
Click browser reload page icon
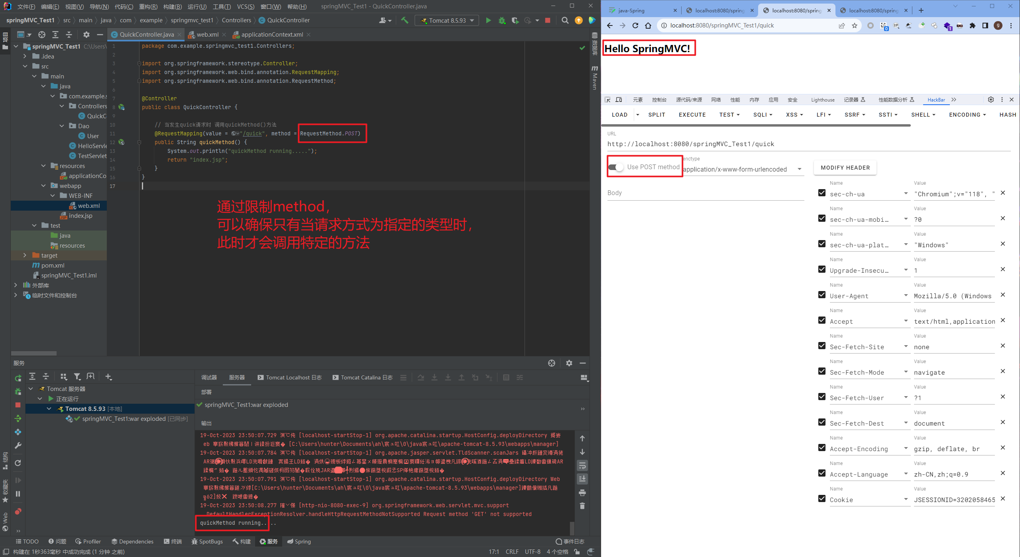635,25
